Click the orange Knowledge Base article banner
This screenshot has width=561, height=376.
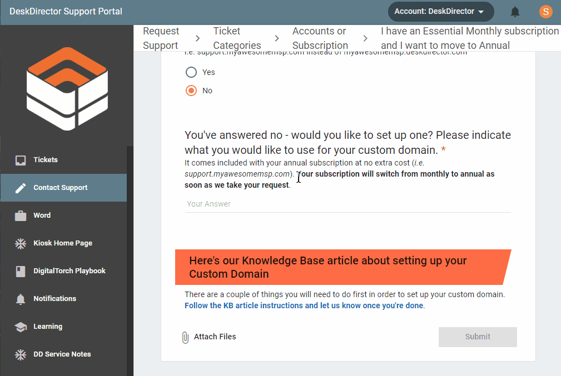[x=342, y=267]
